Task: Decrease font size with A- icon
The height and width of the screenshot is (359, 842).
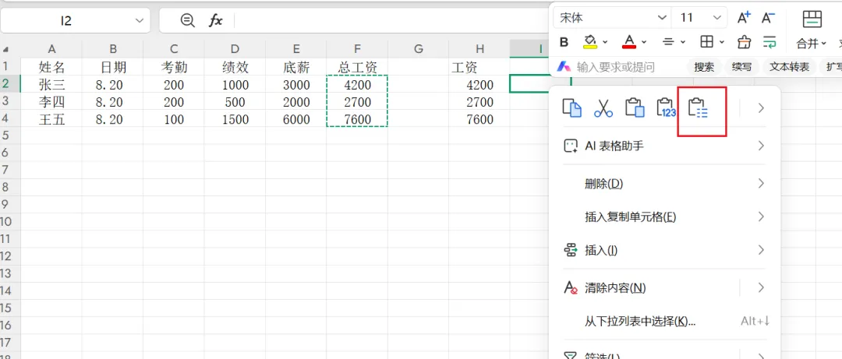Action: 768,18
